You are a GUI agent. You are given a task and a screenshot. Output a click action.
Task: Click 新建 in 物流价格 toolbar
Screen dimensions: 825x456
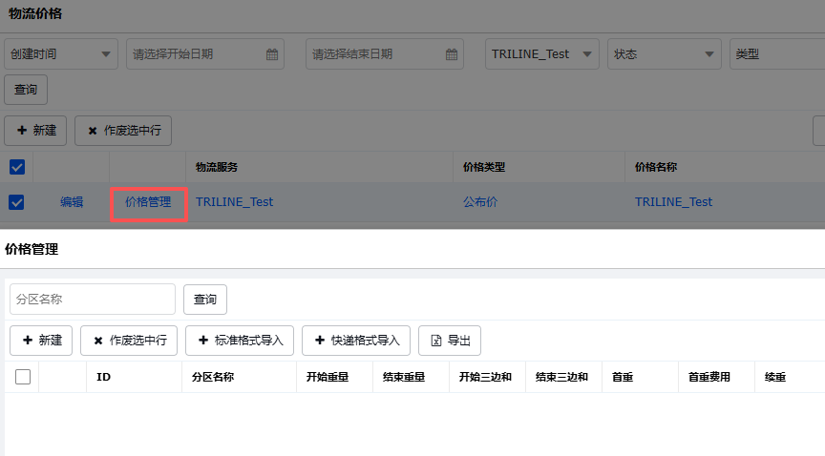pyautogui.click(x=35, y=131)
